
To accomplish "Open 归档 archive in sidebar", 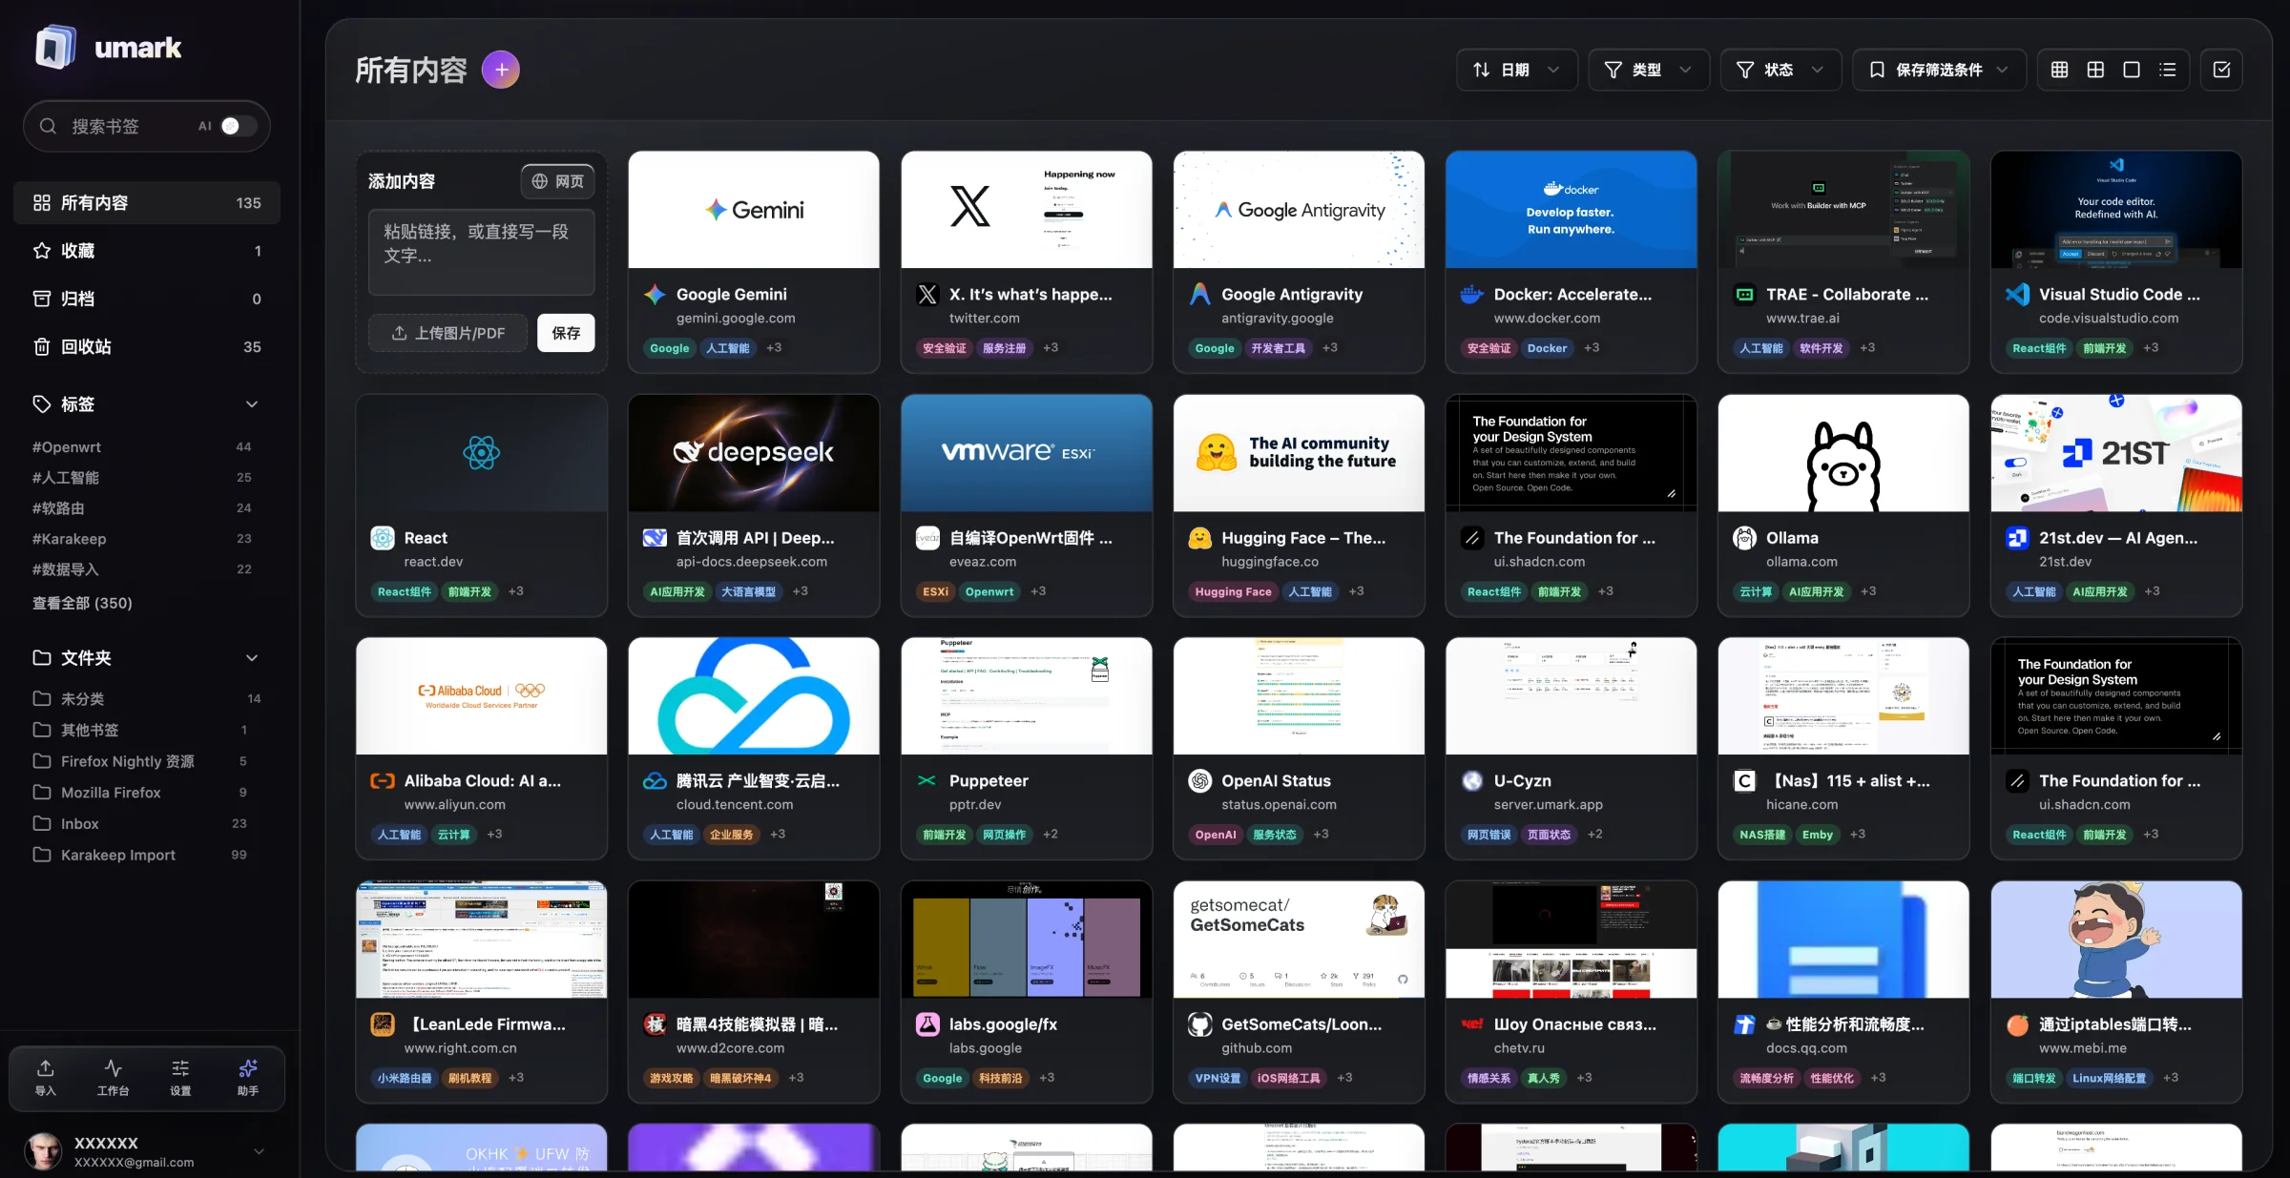I will pyautogui.click(x=147, y=299).
